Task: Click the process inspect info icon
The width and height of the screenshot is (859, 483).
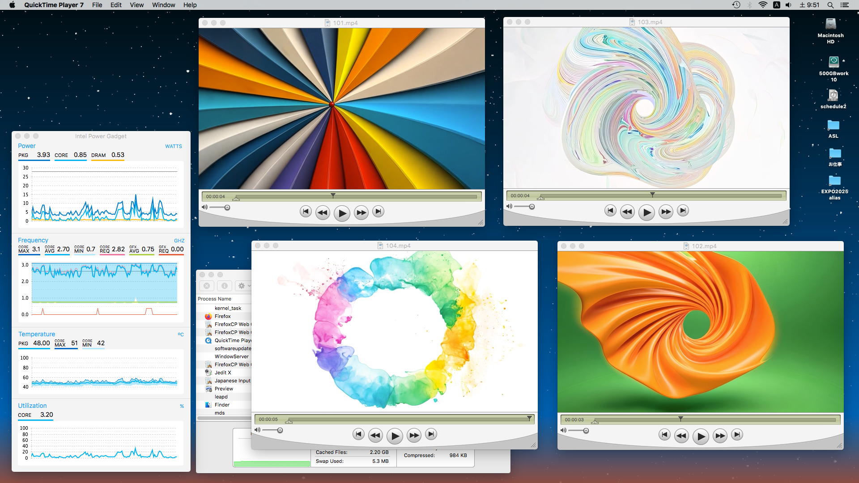Action: coord(225,286)
